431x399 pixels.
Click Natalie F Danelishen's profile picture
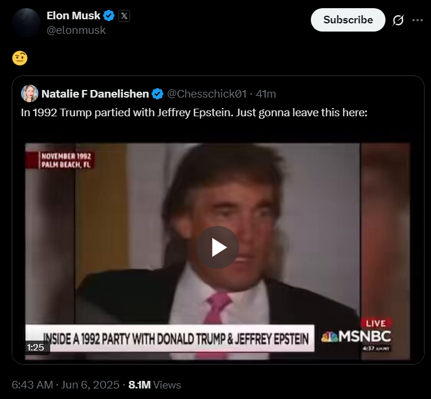coord(30,93)
